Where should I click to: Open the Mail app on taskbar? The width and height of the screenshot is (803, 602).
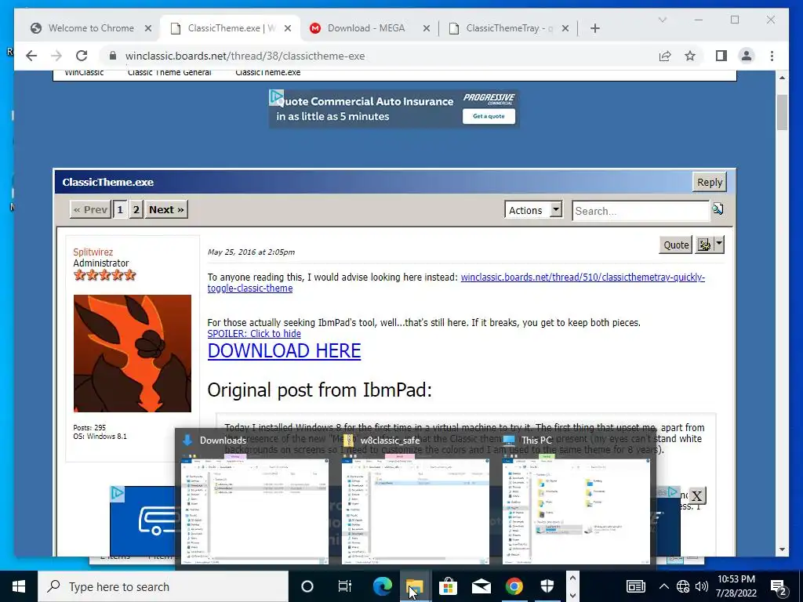[x=481, y=586]
